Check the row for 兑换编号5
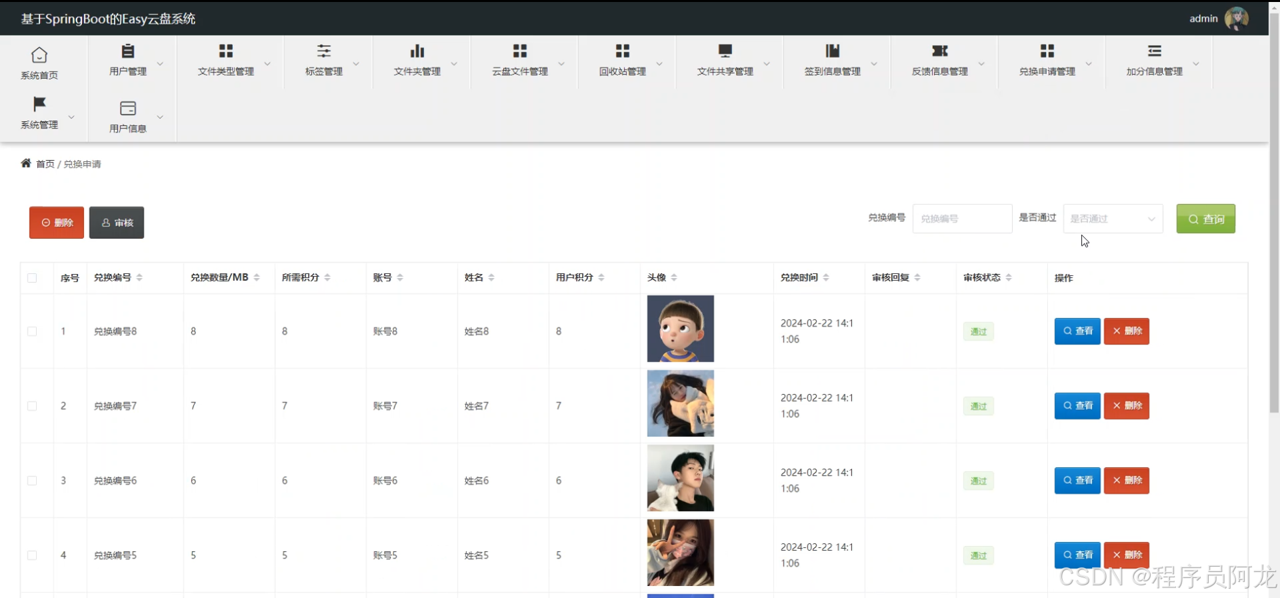The width and height of the screenshot is (1280, 598). [32, 555]
